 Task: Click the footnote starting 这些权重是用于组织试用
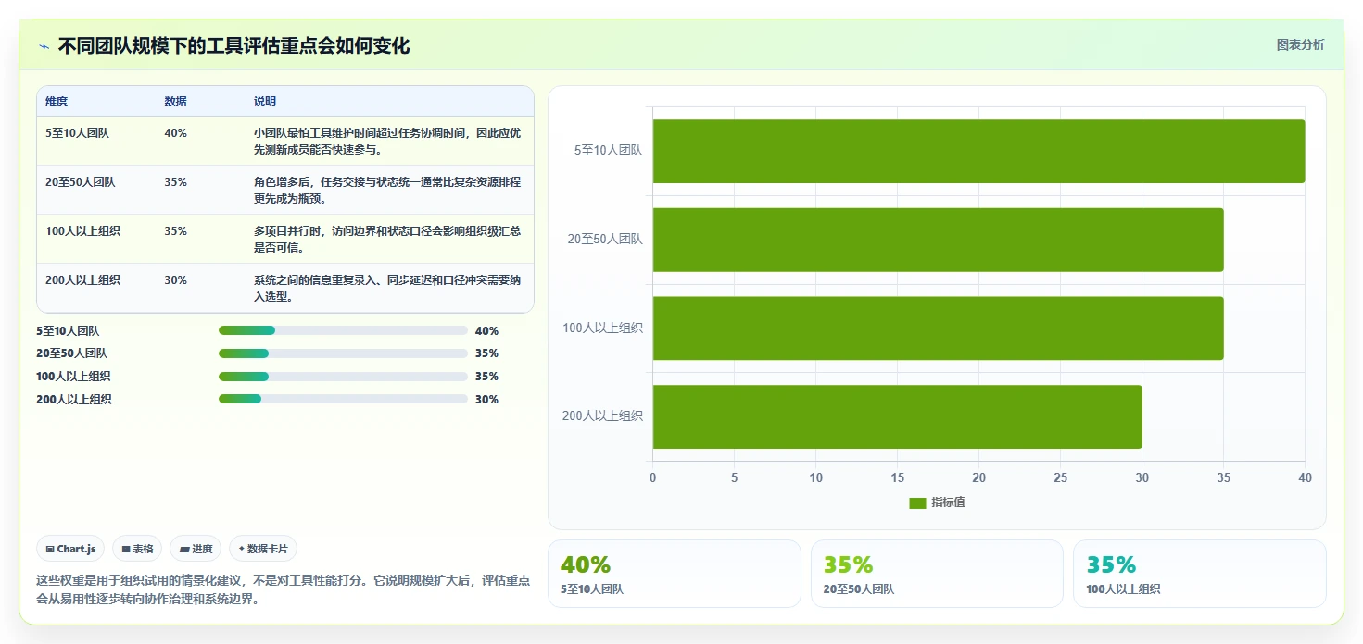point(284,589)
